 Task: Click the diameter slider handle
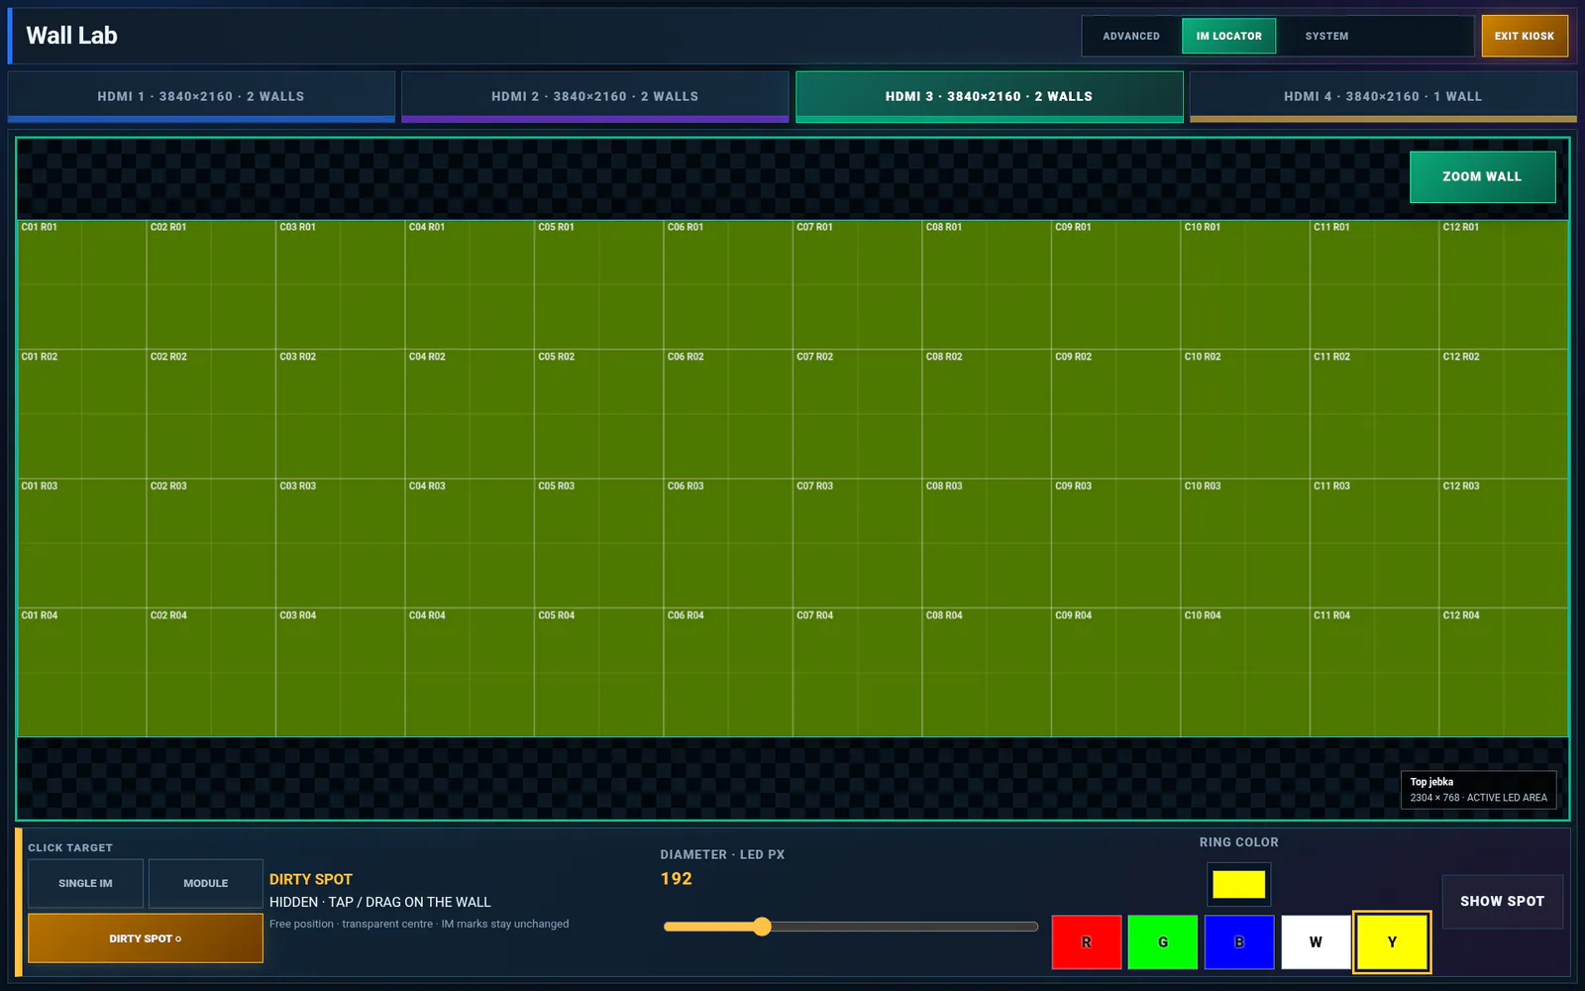click(761, 927)
